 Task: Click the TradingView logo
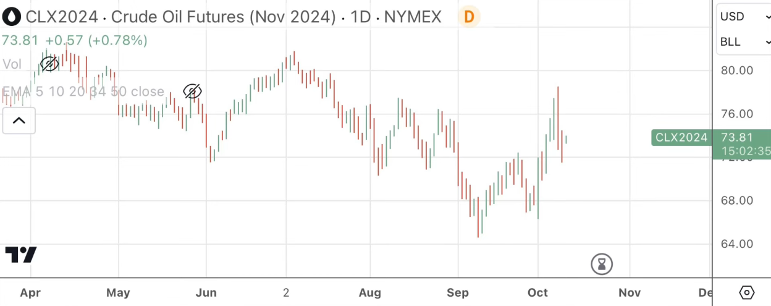(21, 255)
